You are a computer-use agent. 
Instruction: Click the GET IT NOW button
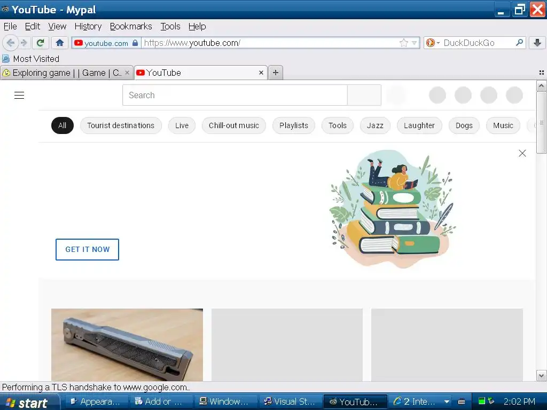(87, 249)
